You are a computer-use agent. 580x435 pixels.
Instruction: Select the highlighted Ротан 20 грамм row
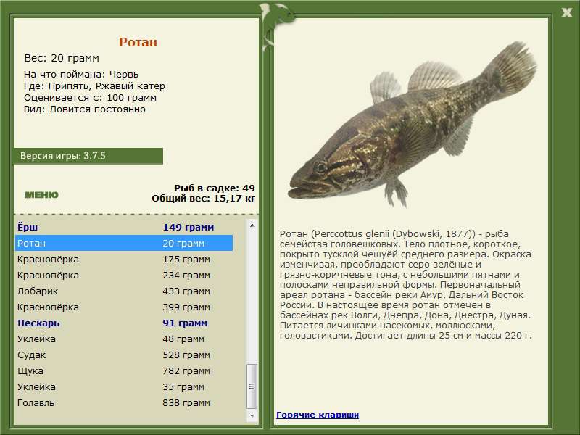pos(124,243)
